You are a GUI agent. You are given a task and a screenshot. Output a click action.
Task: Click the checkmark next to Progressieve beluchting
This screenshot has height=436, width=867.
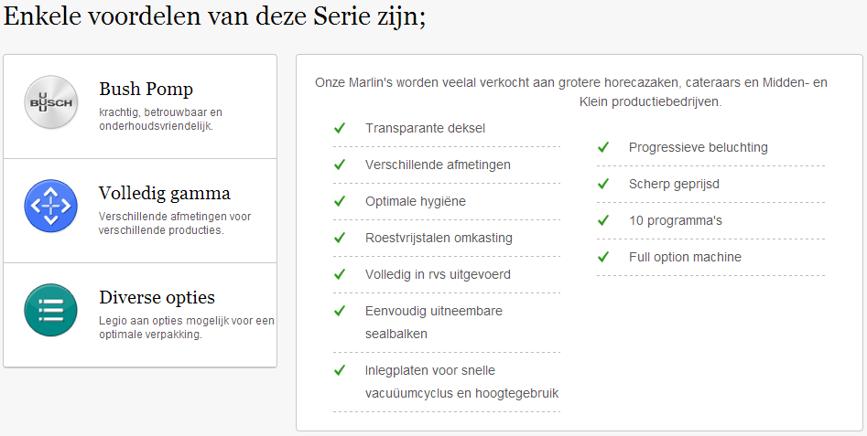coord(603,147)
